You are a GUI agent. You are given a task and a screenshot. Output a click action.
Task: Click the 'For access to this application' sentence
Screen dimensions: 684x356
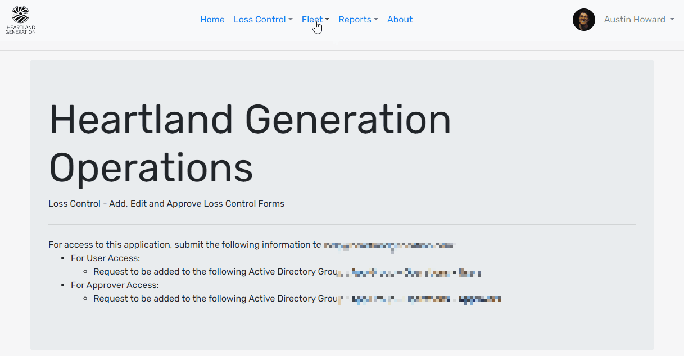click(180, 245)
